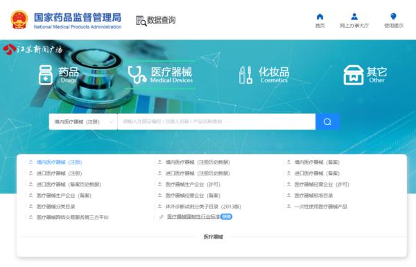Open 一次性使用医疗器械产品 link
The height and width of the screenshot is (267, 416).
[x=321, y=207]
